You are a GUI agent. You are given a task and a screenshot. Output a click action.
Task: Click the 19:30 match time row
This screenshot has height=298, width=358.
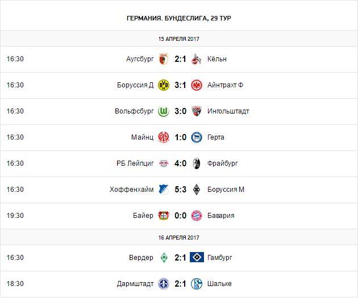(15, 216)
